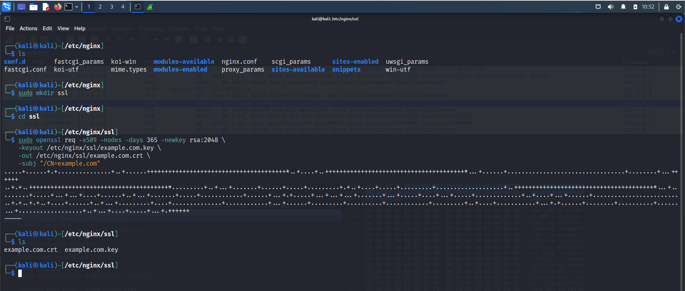Expand the terminal launcher dropdown arrow
The height and width of the screenshot is (291, 685).
tap(77, 7)
